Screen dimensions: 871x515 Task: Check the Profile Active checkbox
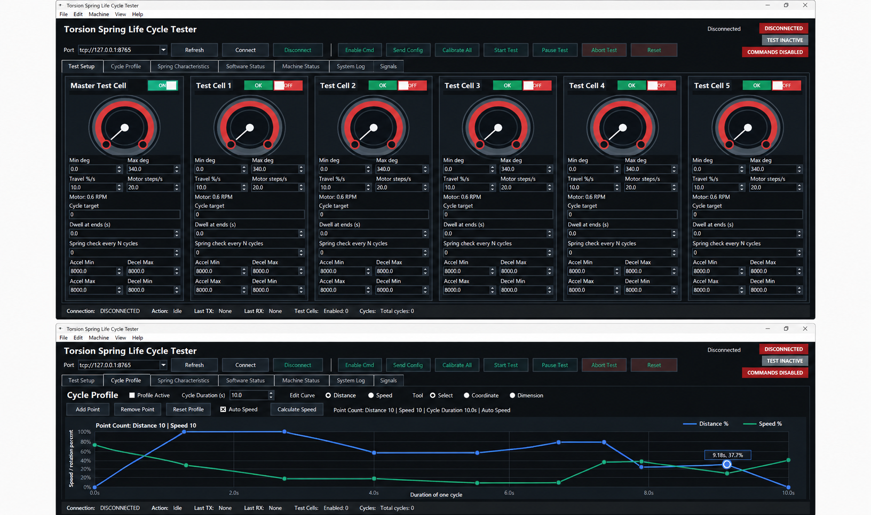point(132,395)
